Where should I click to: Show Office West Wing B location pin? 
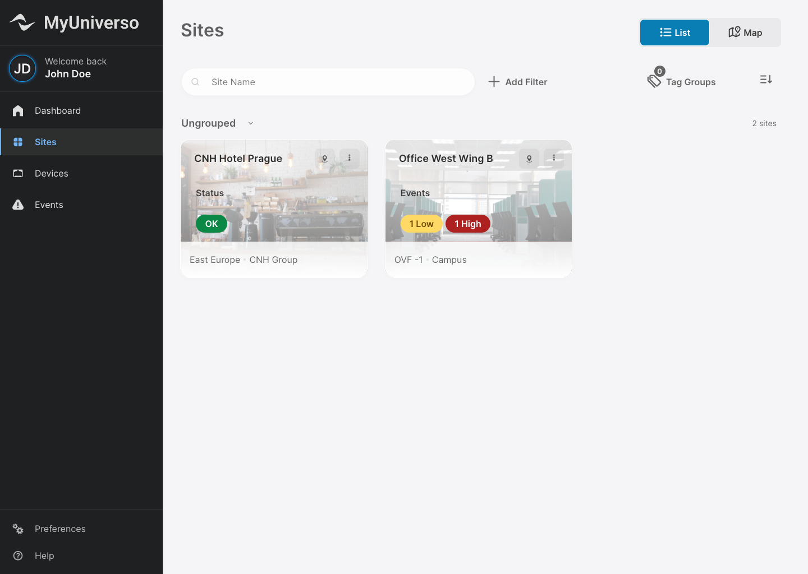tap(529, 159)
